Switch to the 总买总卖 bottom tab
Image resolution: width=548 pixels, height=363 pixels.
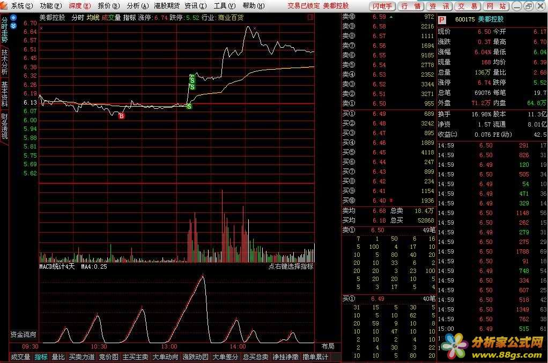coord(255,357)
